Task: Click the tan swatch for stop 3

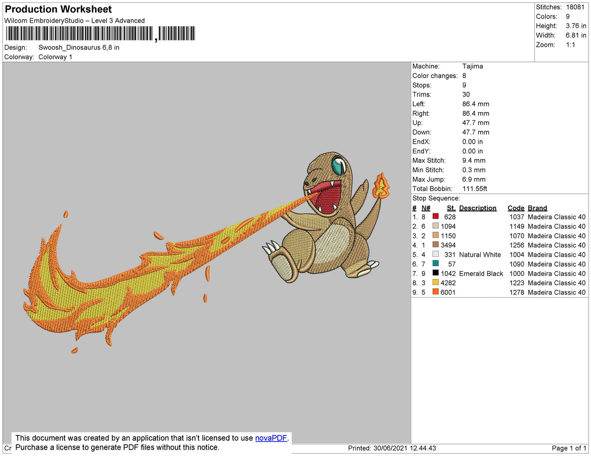Action: 435,236
